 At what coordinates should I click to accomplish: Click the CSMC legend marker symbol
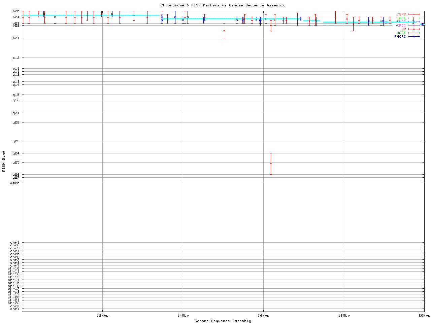414,14
